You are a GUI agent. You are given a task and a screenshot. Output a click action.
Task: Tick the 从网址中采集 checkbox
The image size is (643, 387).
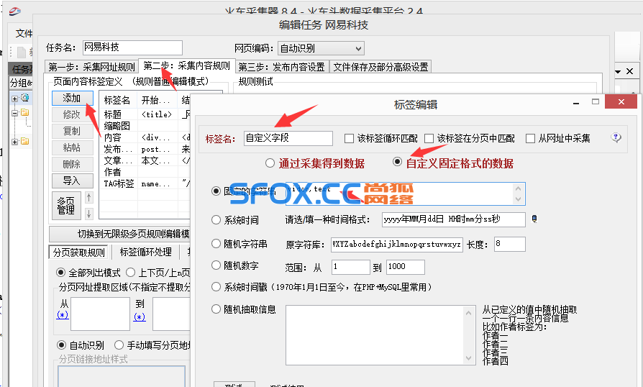click(530, 139)
